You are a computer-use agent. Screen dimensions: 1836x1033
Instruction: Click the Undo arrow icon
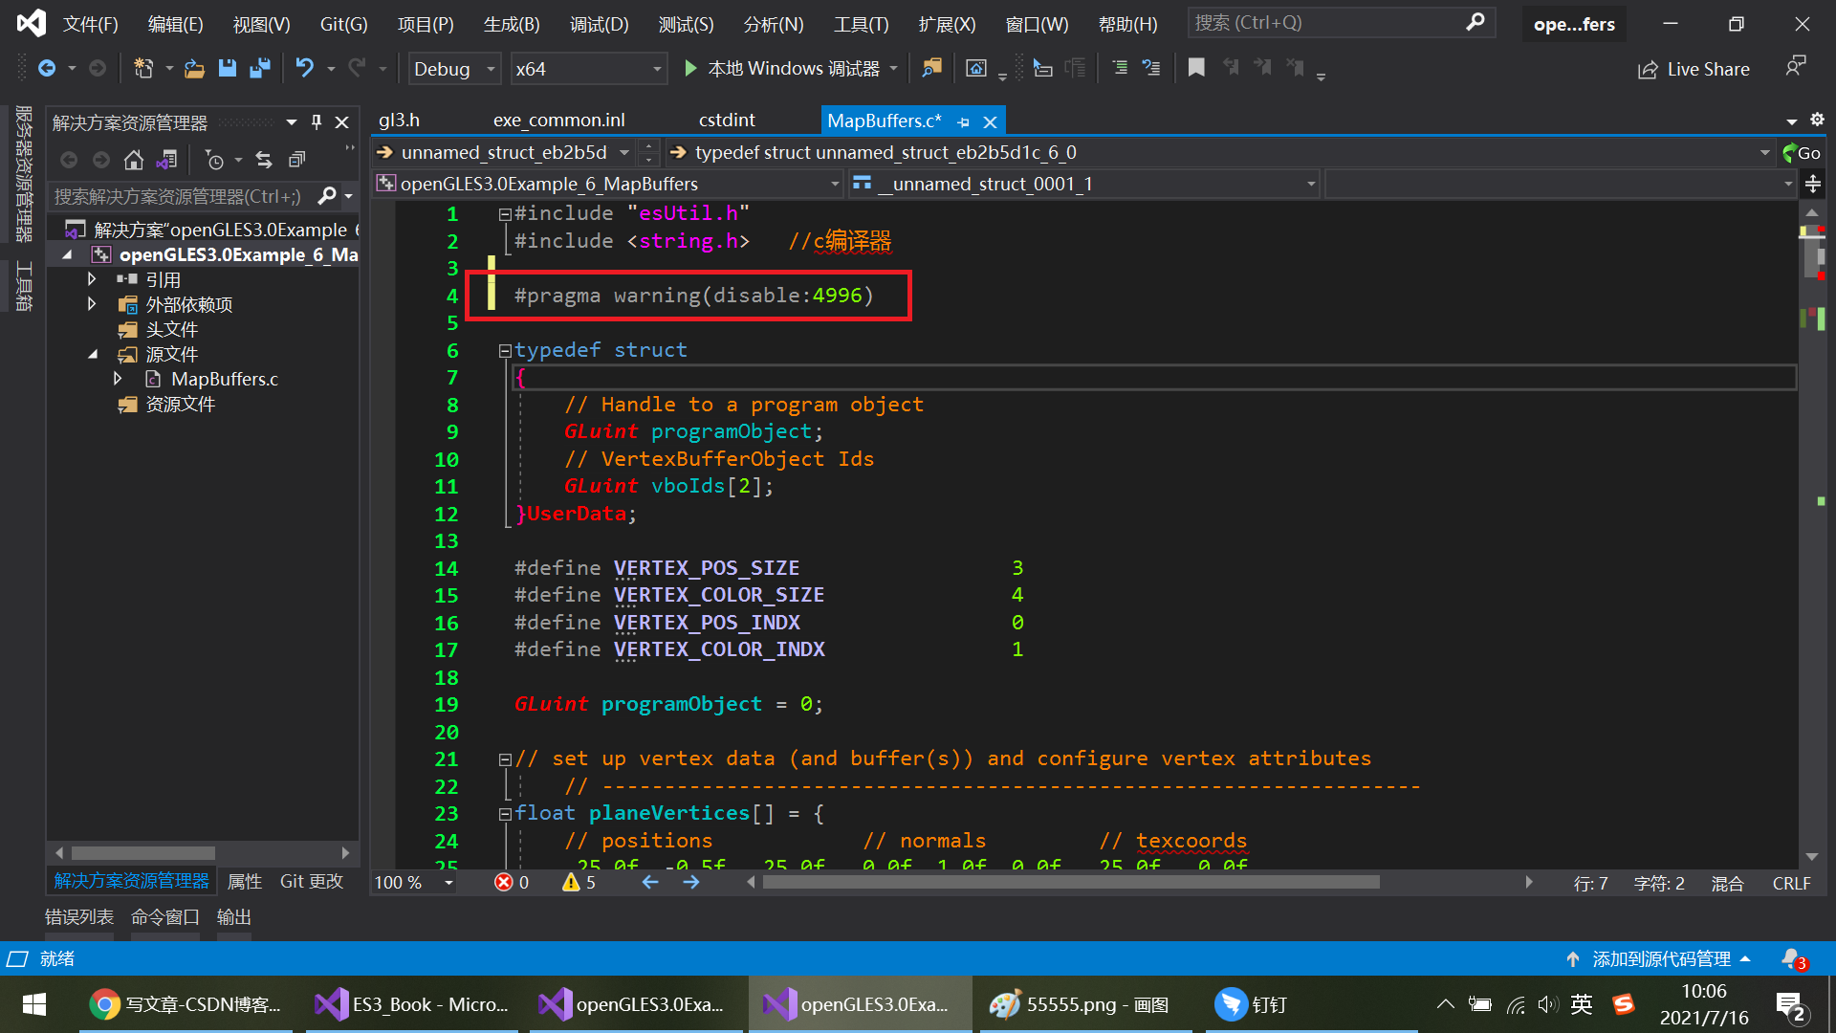(x=304, y=68)
